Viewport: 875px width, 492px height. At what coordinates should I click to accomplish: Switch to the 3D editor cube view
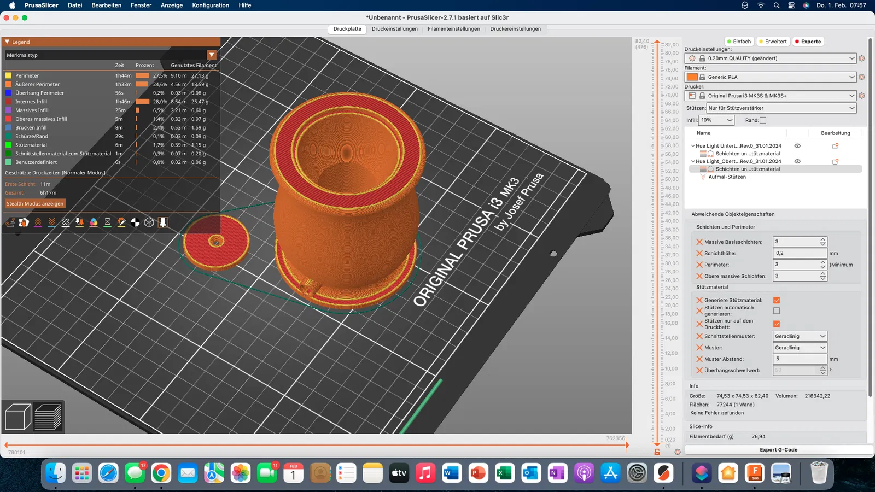(17, 417)
